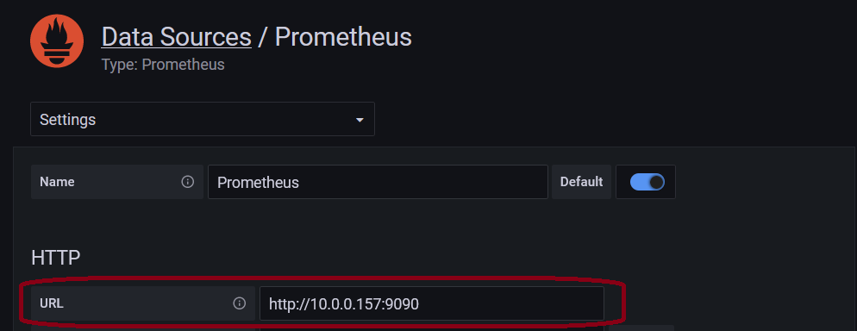Click the partially visible label row below URL label
The height and width of the screenshot is (331, 857).
pos(142,328)
